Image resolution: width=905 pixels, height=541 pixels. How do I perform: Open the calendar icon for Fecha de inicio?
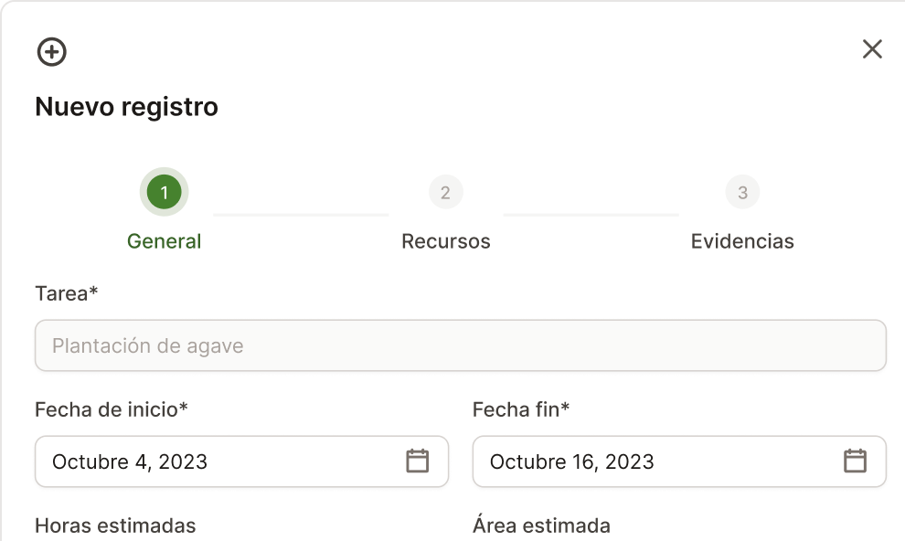[417, 461]
